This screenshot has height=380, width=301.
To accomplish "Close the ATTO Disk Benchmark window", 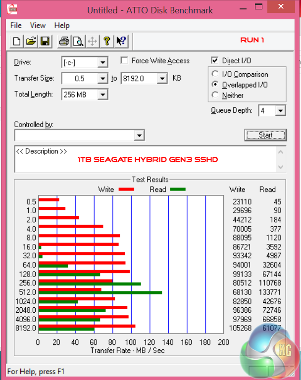I will point(281,7).
